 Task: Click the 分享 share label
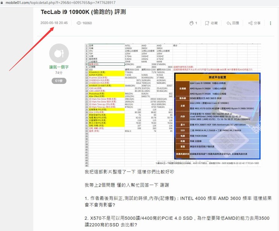[x=257, y=23]
